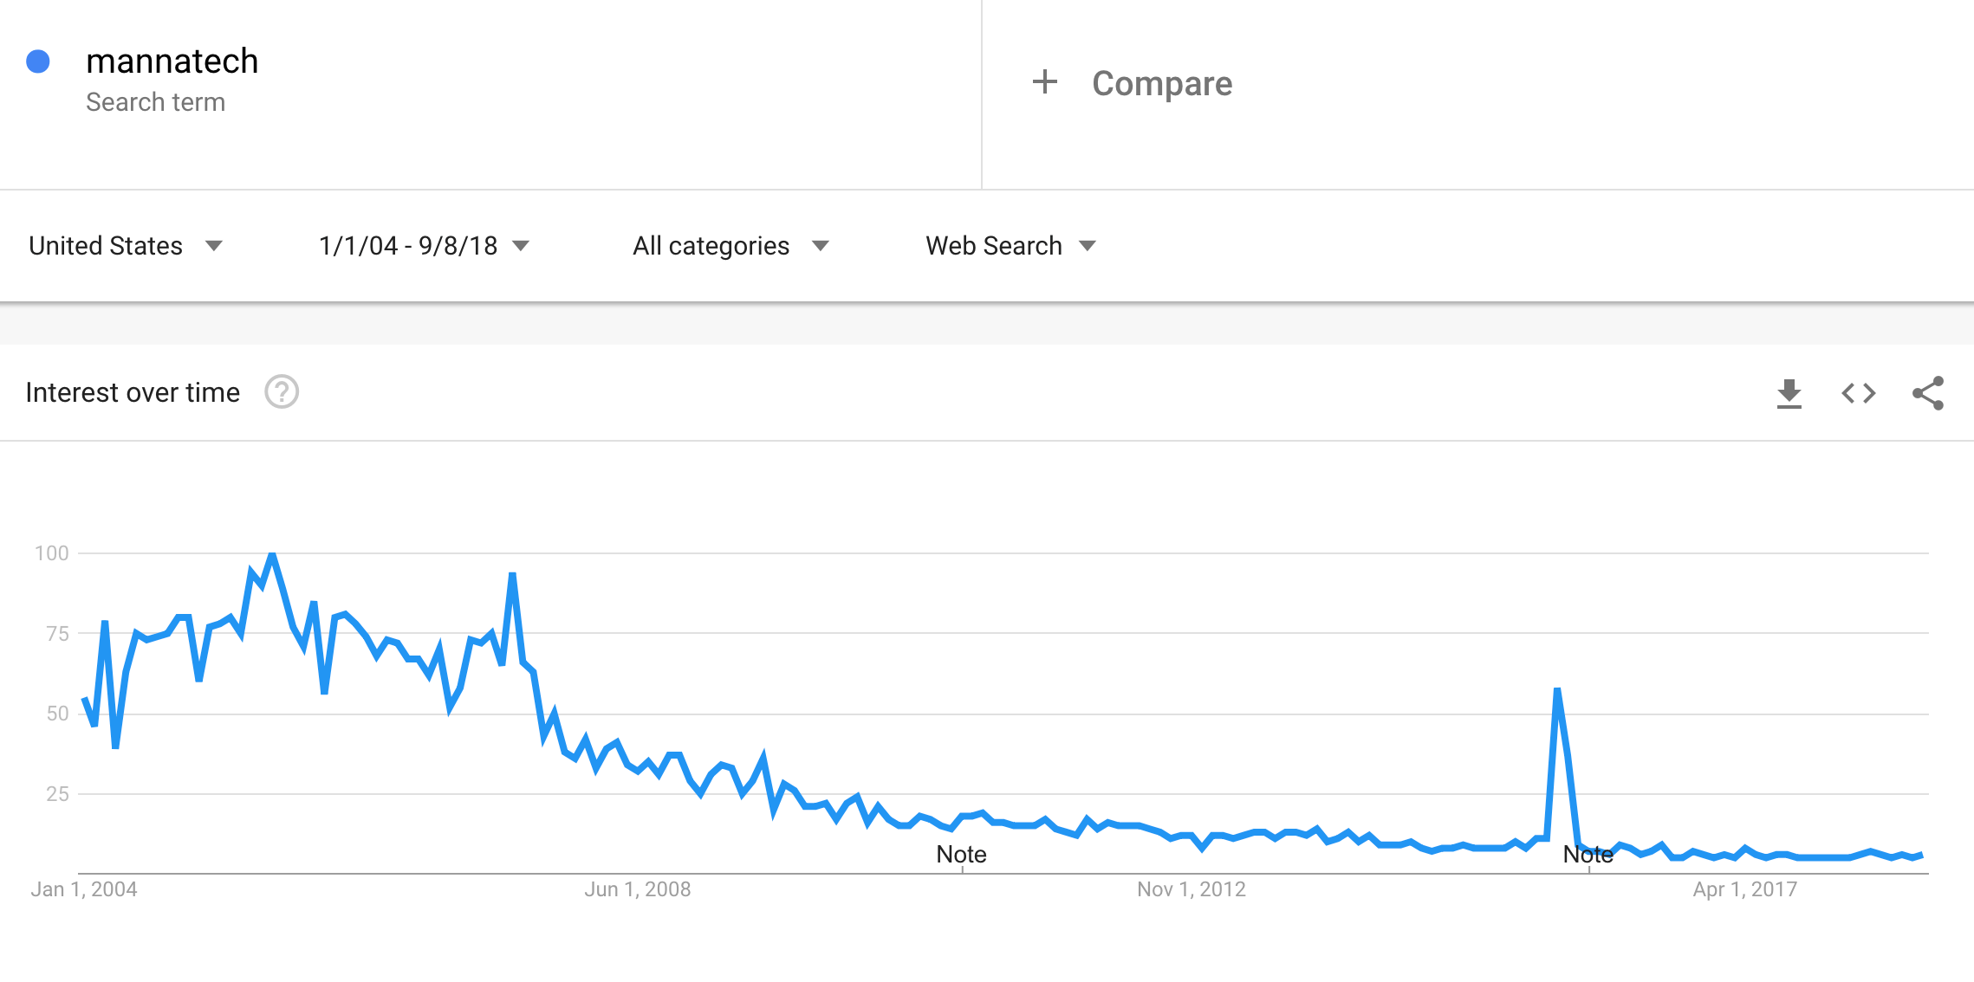Click the blue dot beside mannatech

(38, 61)
